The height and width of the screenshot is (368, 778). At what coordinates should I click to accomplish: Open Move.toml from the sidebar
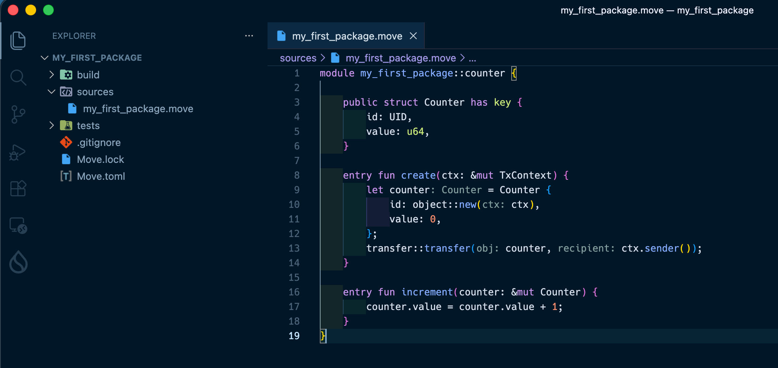(x=101, y=176)
